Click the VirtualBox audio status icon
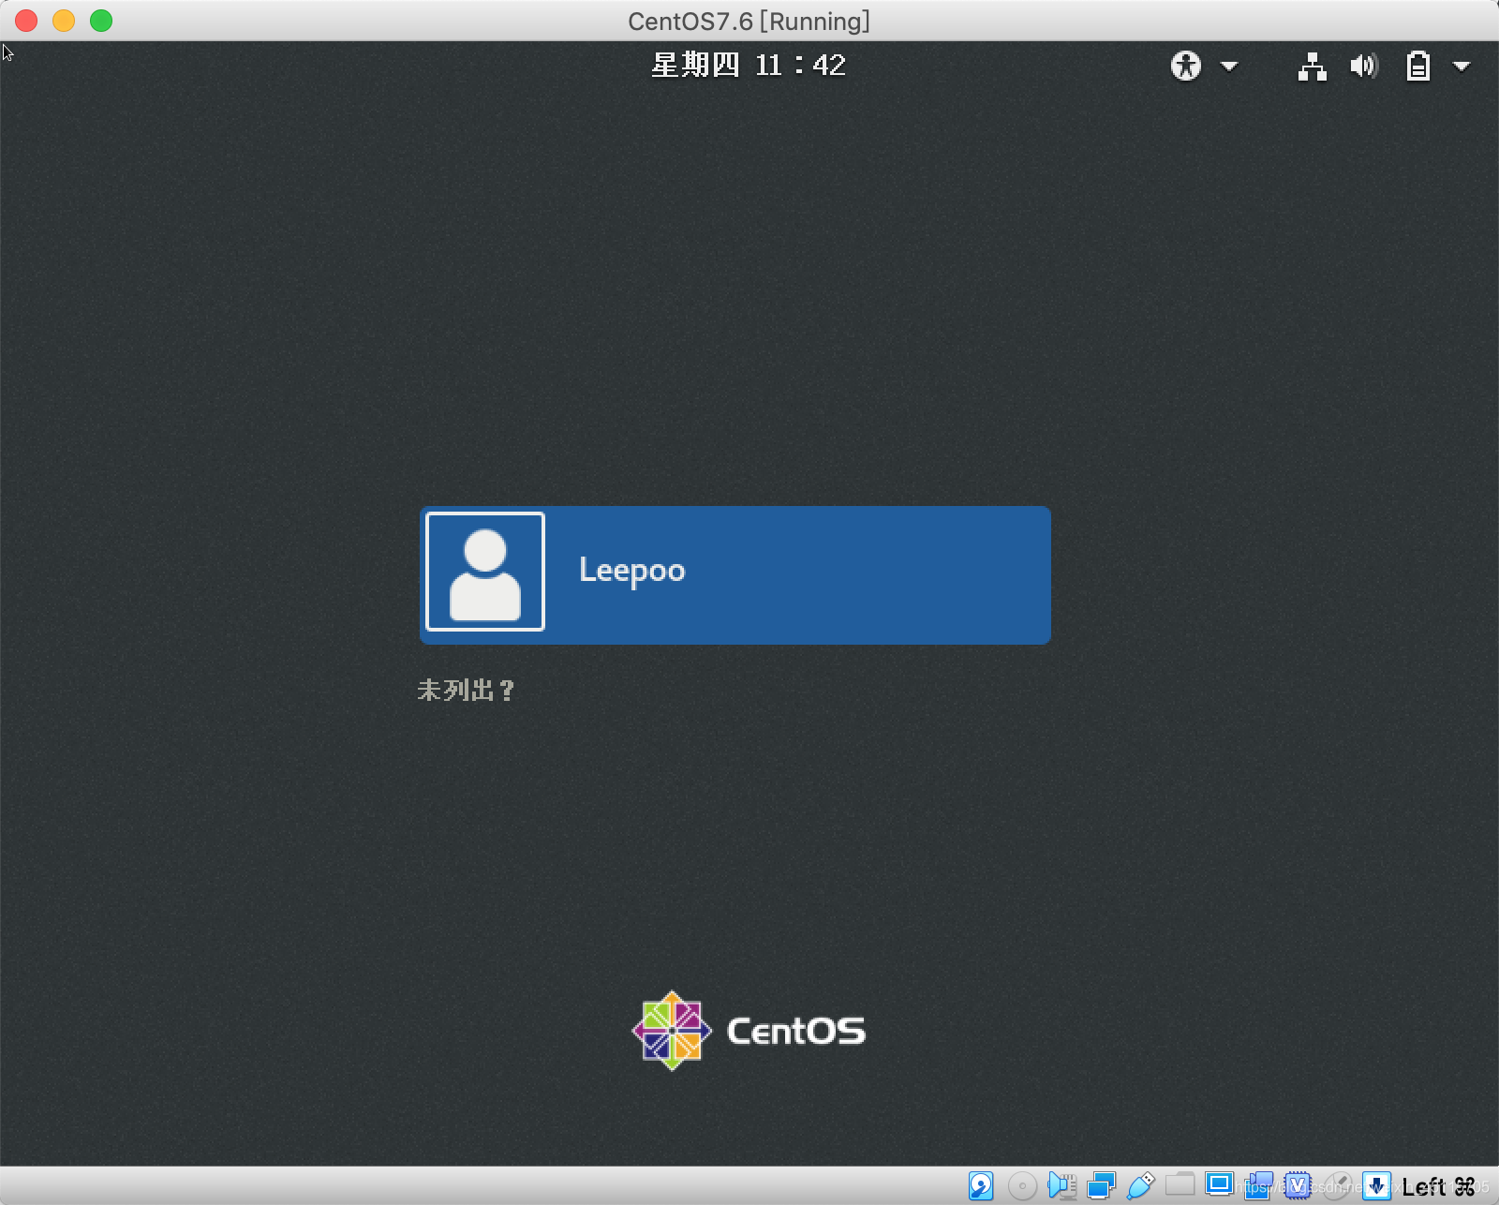 pos(1061,1186)
